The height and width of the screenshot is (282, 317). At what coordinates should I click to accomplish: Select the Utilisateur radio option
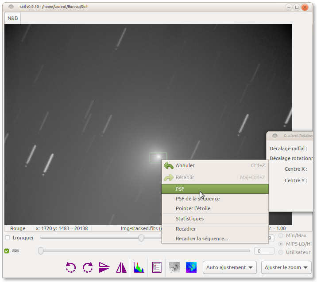click(x=281, y=252)
